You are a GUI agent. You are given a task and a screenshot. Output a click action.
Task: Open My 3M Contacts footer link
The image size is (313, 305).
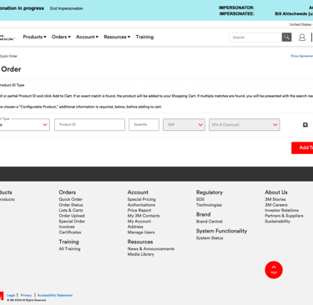(x=144, y=216)
